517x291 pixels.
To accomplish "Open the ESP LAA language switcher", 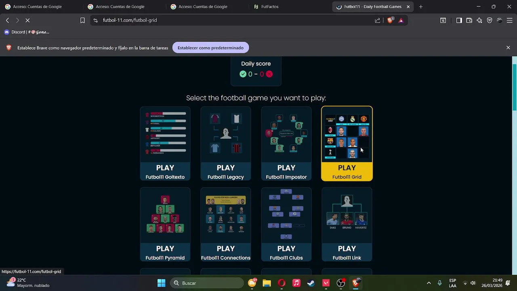I will pos(453,283).
